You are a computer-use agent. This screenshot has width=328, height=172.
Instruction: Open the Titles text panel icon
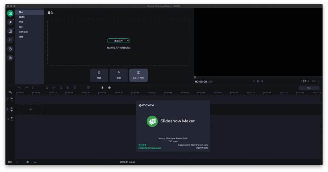(10, 40)
